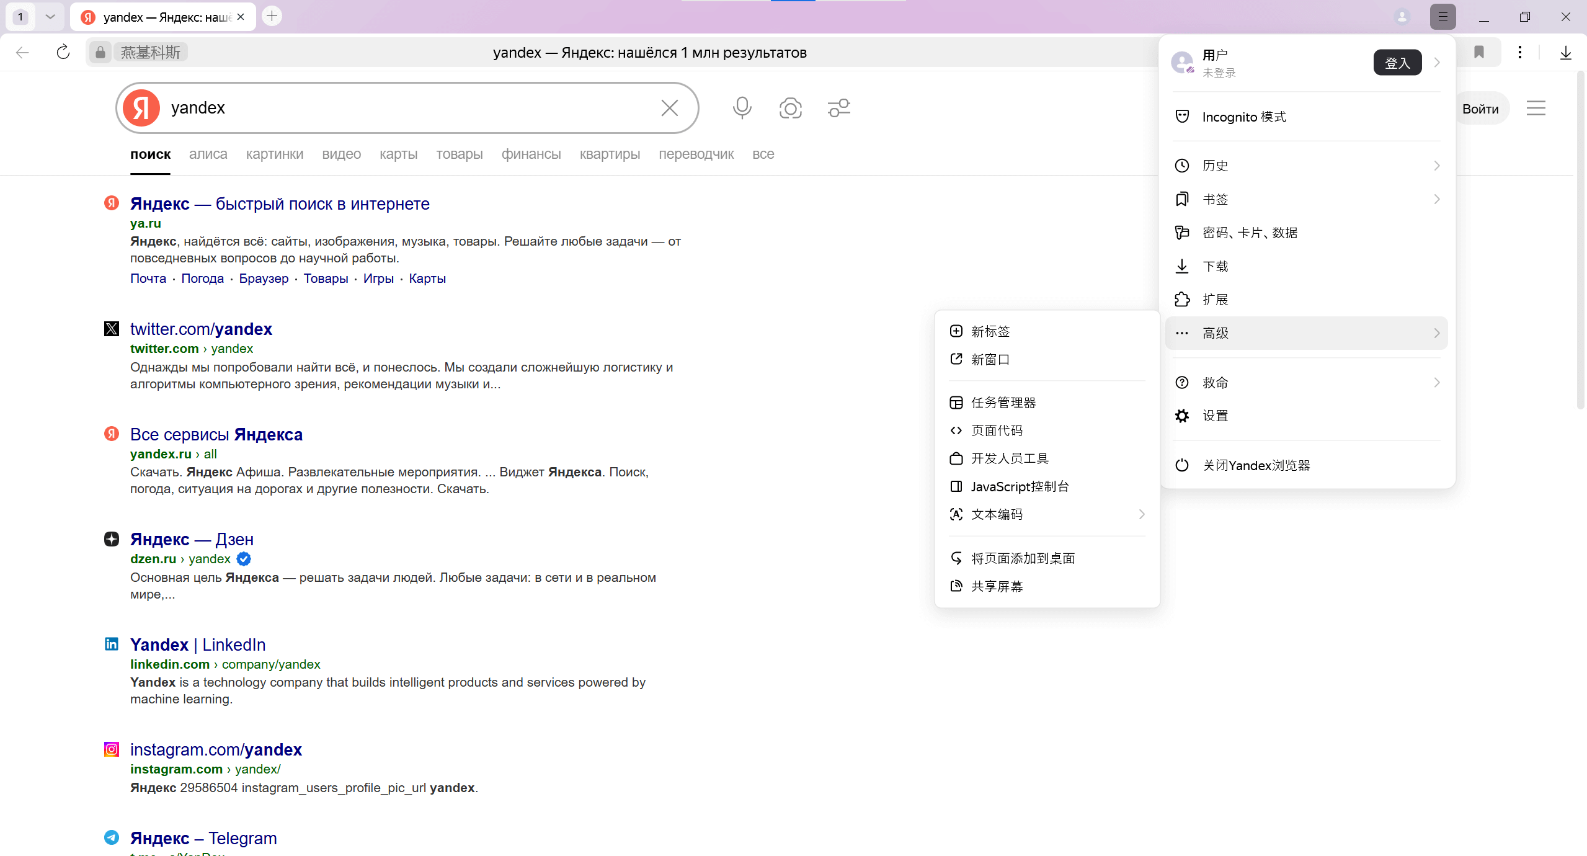Click the bookmark icon in toolbar

pos(1478,52)
